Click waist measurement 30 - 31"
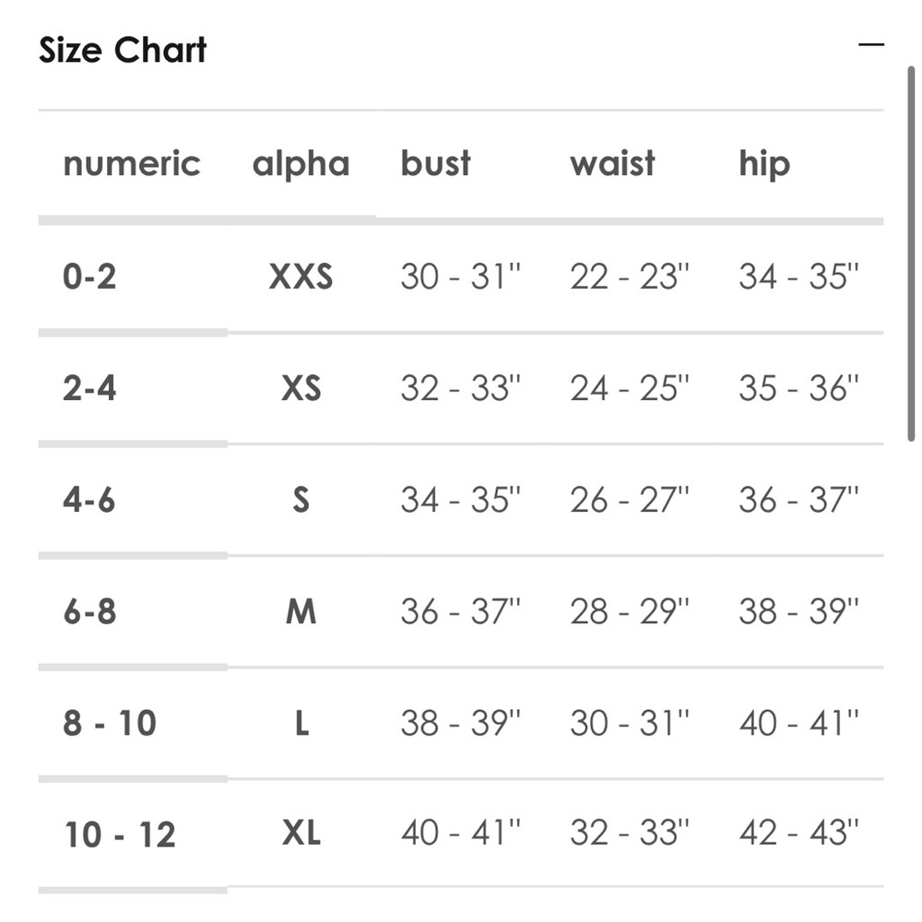The width and height of the screenshot is (922, 922). [x=629, y=723]
